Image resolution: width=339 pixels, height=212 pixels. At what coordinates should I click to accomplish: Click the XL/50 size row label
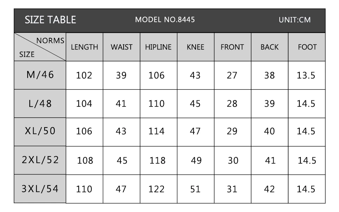(x=40, y=131)
